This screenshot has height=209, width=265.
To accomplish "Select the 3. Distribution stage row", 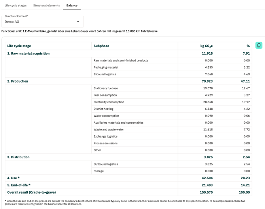I will pos(19,157).
